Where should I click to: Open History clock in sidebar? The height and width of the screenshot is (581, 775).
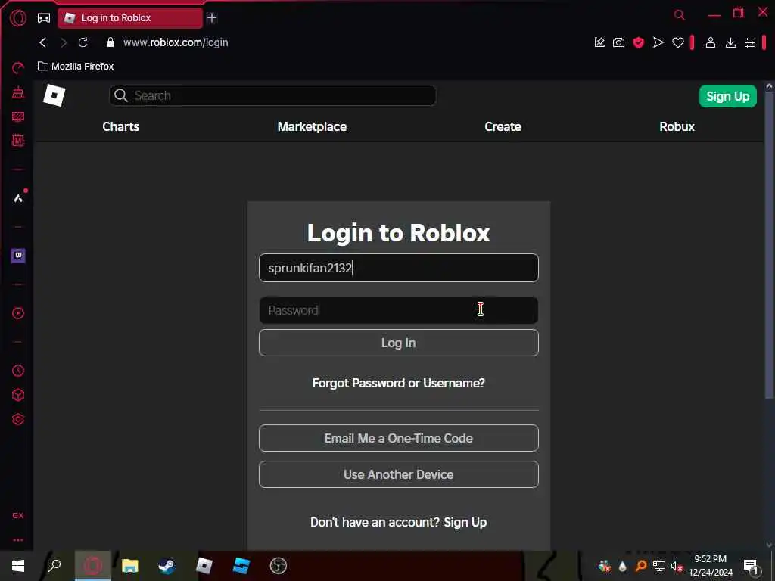18,371
